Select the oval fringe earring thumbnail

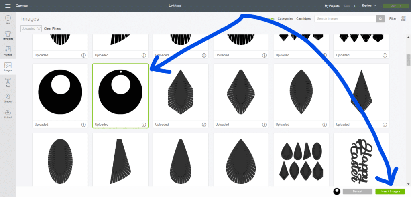click(x=60, y=160)
